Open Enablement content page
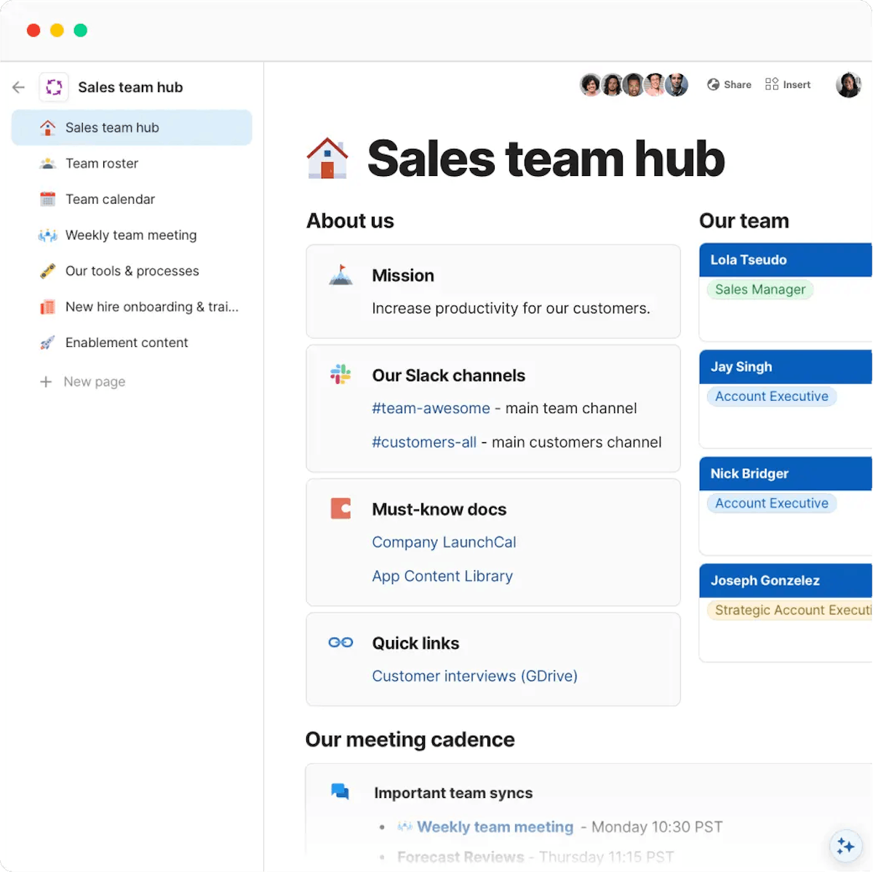 127,343
